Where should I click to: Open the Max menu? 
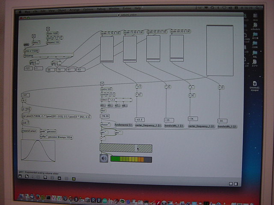pos(27,12)
